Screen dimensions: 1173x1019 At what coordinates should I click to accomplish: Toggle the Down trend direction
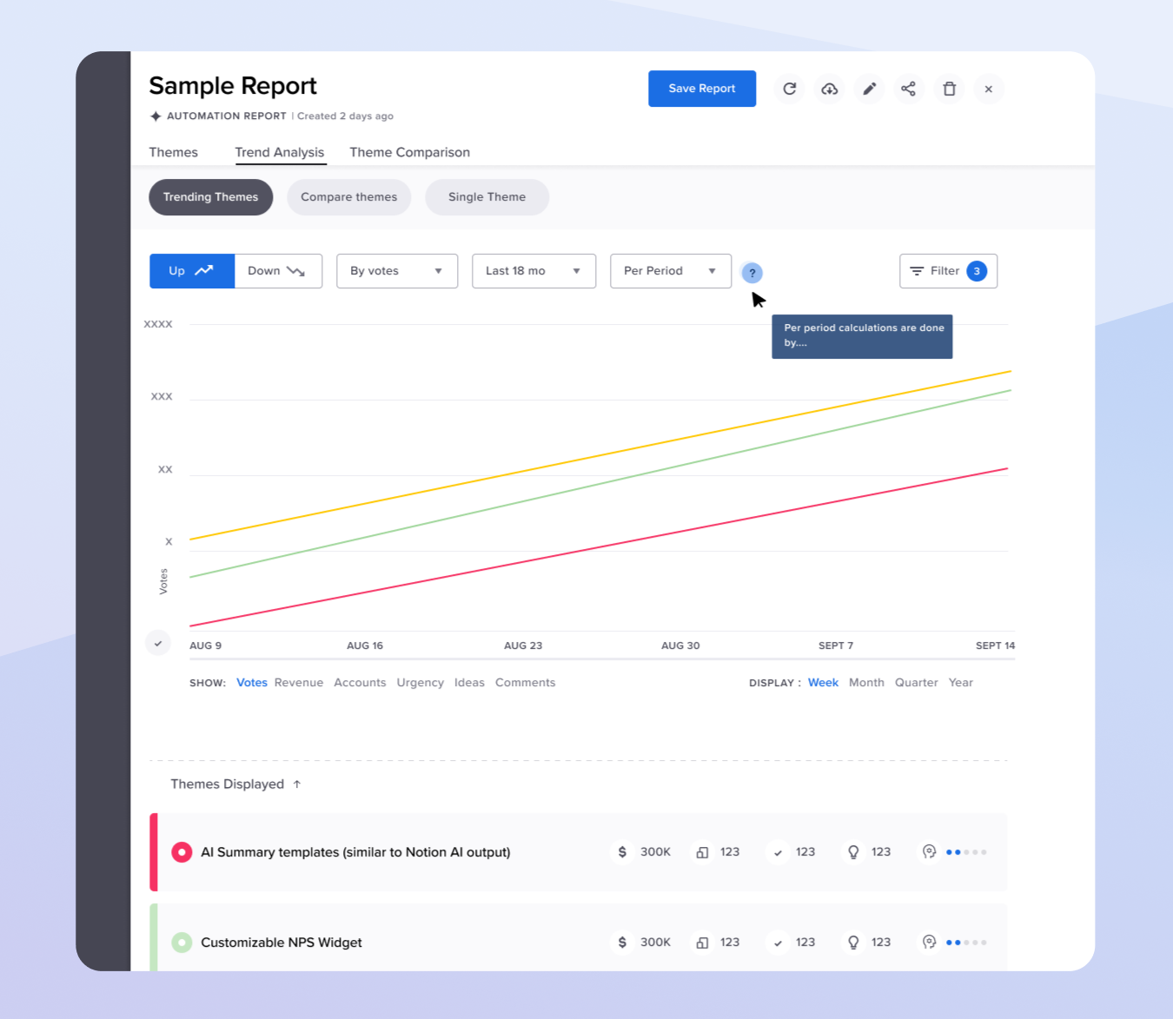point(278,271)
